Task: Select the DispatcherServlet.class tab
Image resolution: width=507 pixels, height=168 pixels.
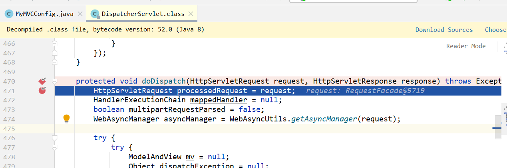Action: point(143,14)
